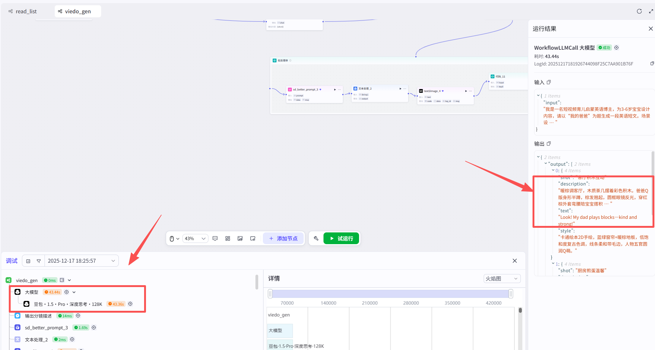Image resolution: width=655 pixels, height=350 pixels.
Task: Click the filter funnel icon in debug panel
Action: click(39, 261)
